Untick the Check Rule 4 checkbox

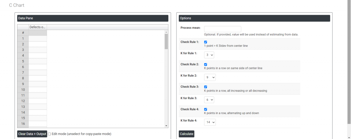206,109
